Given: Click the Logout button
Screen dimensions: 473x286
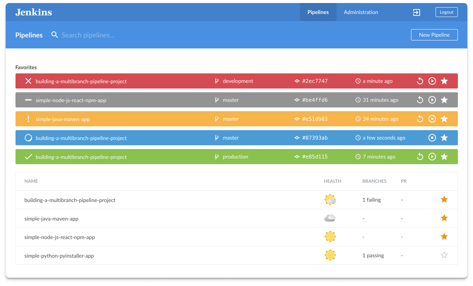Looking at the screenshot, I should pos(447,12).
